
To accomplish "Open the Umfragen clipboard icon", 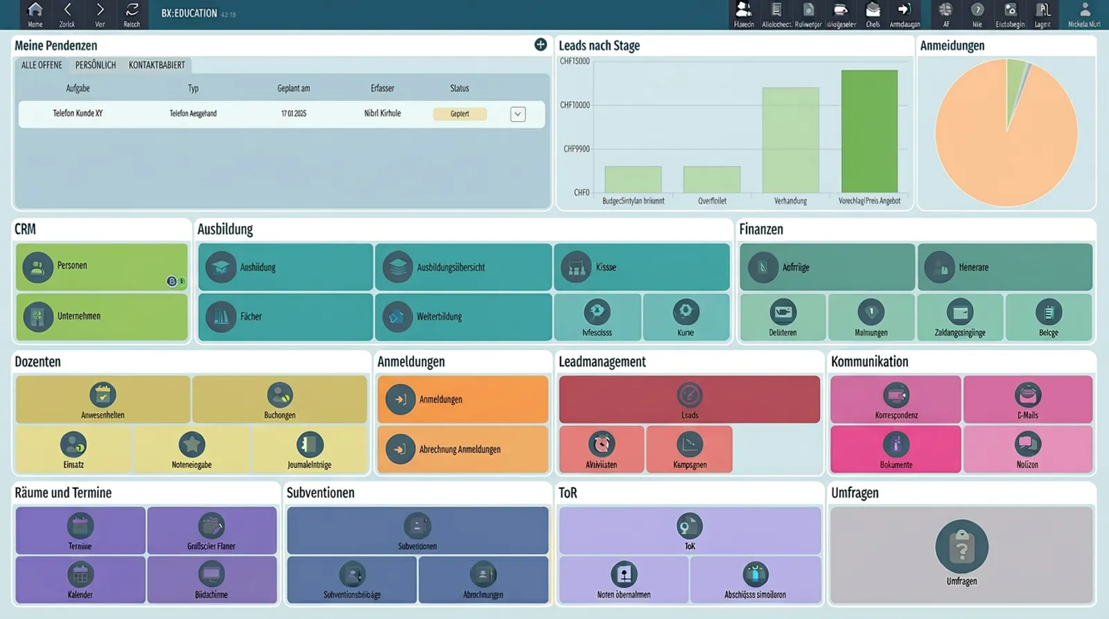I will (x=961, y=547).
